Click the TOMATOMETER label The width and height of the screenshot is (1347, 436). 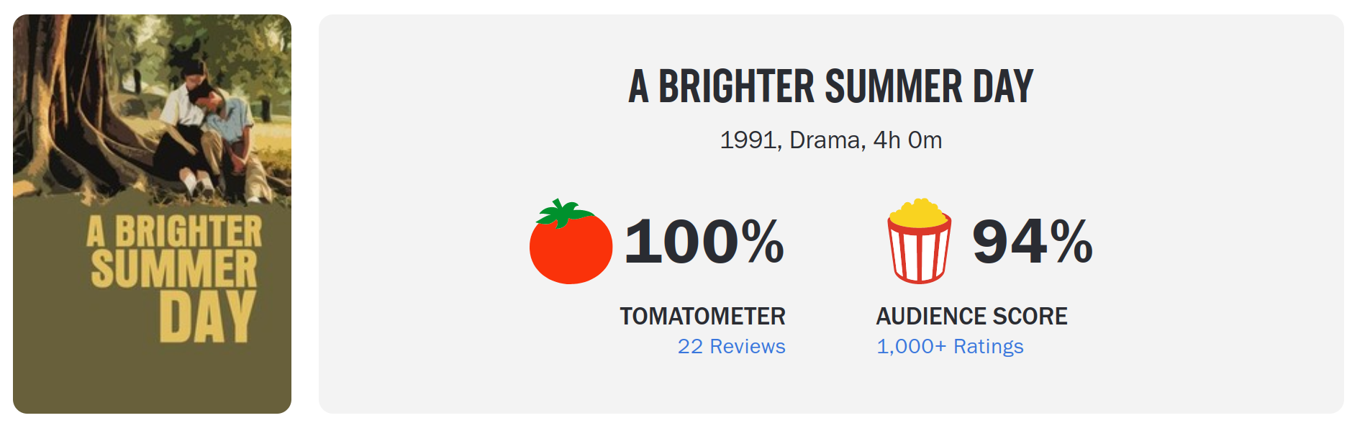[702, 316]
